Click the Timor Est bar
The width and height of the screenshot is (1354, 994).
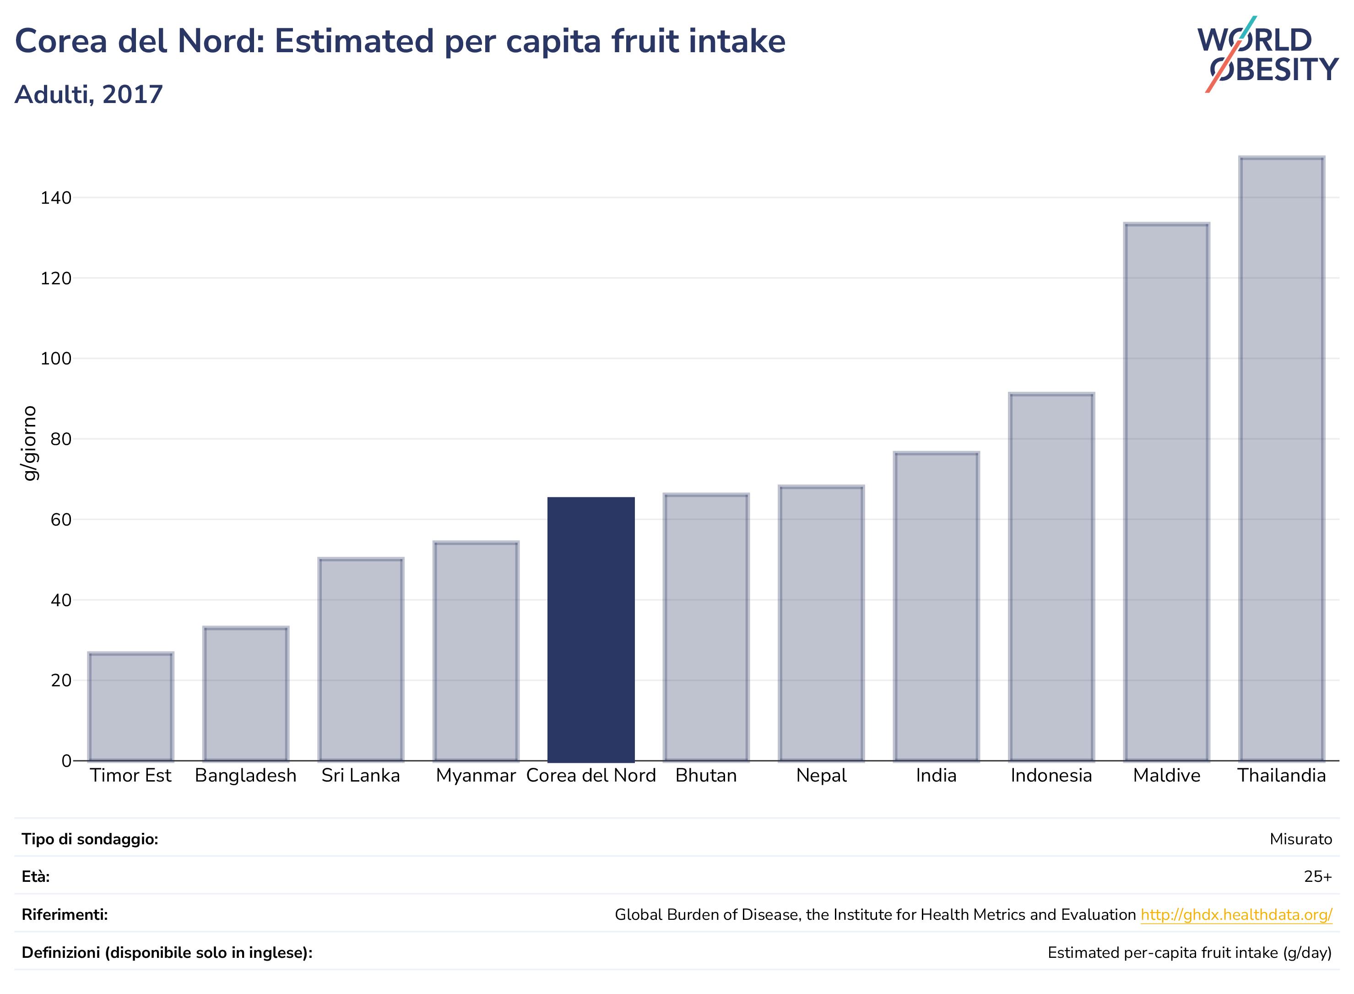[x=130, y=706]
